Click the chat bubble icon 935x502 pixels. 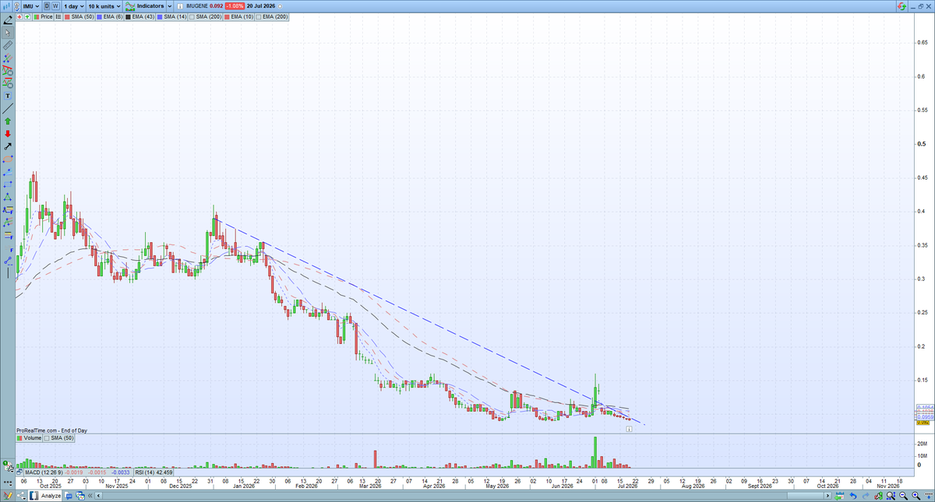69,496
